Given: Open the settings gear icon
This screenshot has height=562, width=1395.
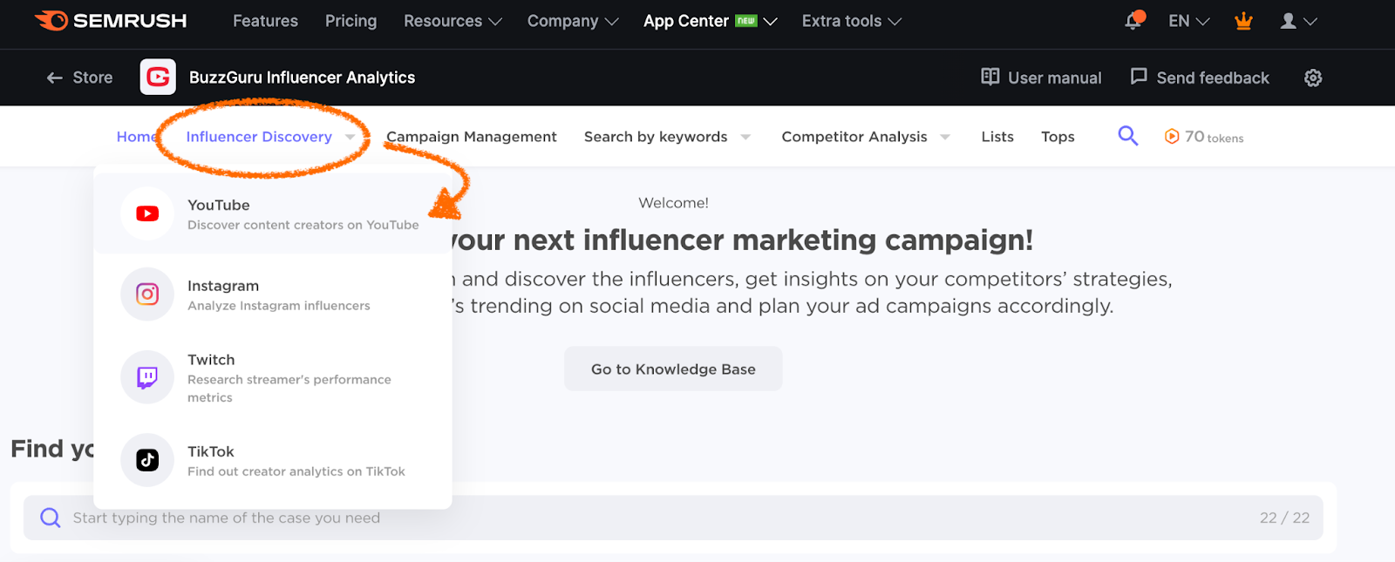Looking at the screenshot, I should coord(1313,78).
